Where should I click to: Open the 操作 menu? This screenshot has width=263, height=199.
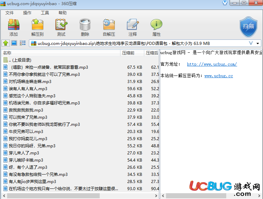click(27, 13)
